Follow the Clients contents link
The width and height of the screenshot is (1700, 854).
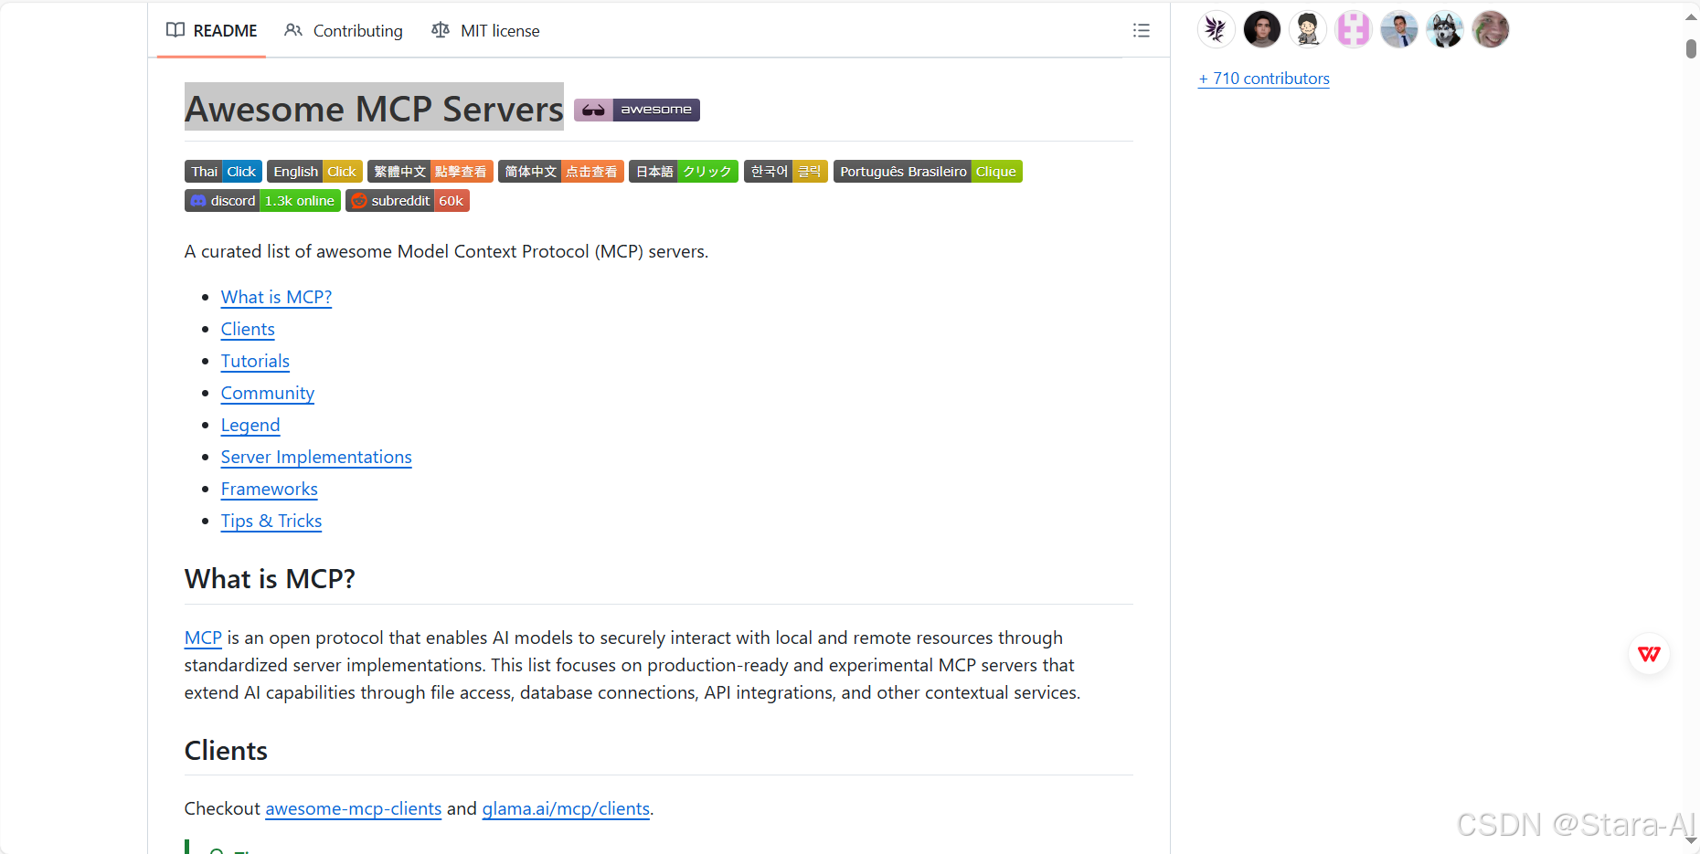point(248,329)
